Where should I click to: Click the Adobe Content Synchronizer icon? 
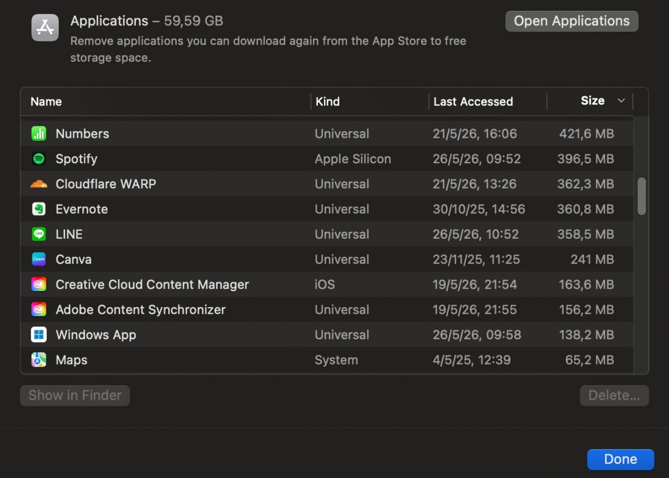pyautogui.click(x=39, y=310)
